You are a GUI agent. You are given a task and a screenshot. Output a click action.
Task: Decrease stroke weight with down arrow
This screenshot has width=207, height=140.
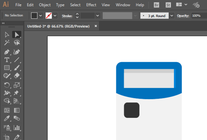coord(77,17)
